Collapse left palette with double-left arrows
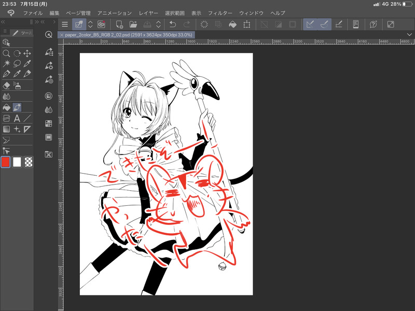Image resolution: width=415 pixels, height=311 pixels. click(x=3, y=22)
